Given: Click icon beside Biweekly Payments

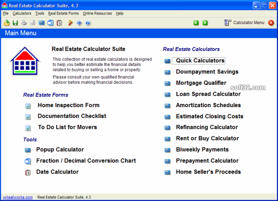Looking at the screenshot, I should (167, 150).
